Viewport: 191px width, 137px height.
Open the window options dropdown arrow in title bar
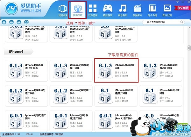(x=178, y=2)
